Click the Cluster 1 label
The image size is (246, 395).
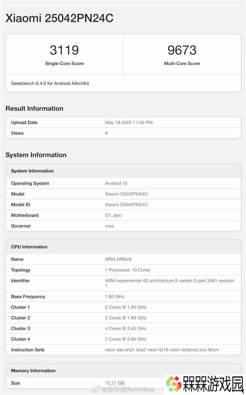point(20,307)
